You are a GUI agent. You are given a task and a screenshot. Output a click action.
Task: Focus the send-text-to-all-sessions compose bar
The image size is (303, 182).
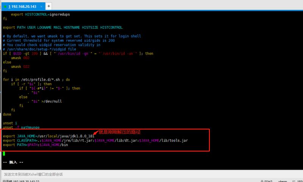114,174
